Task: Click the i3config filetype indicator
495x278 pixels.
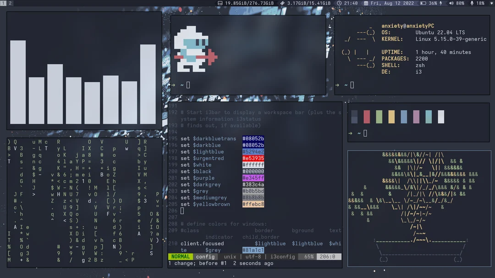Action: coord(282,257)
